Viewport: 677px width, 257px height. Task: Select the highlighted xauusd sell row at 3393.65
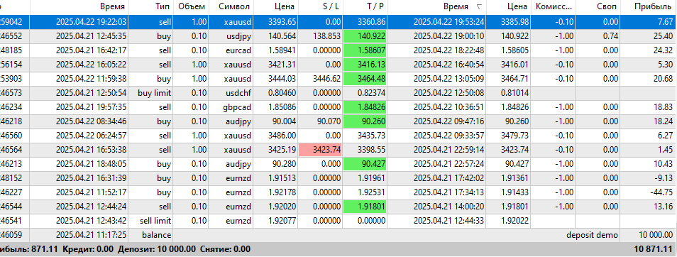point(338,22)
